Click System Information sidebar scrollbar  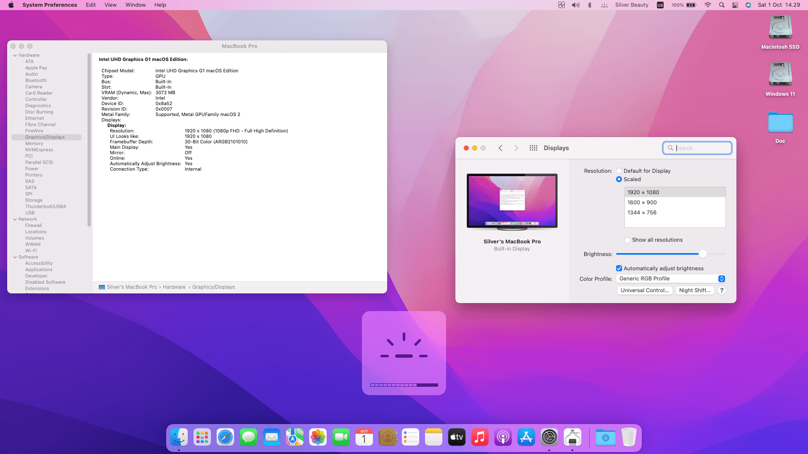tap(89, 140)
